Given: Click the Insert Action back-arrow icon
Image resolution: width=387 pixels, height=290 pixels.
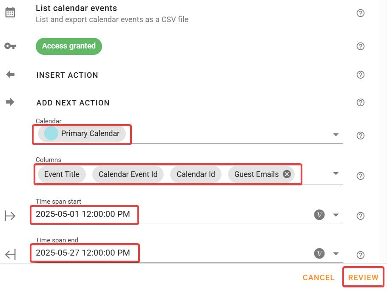Looking at the screenshot, I should pos(10,74).
